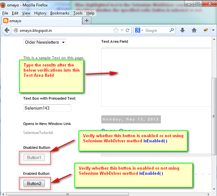
Task: Open the View menu
Action: coord(26,13)
